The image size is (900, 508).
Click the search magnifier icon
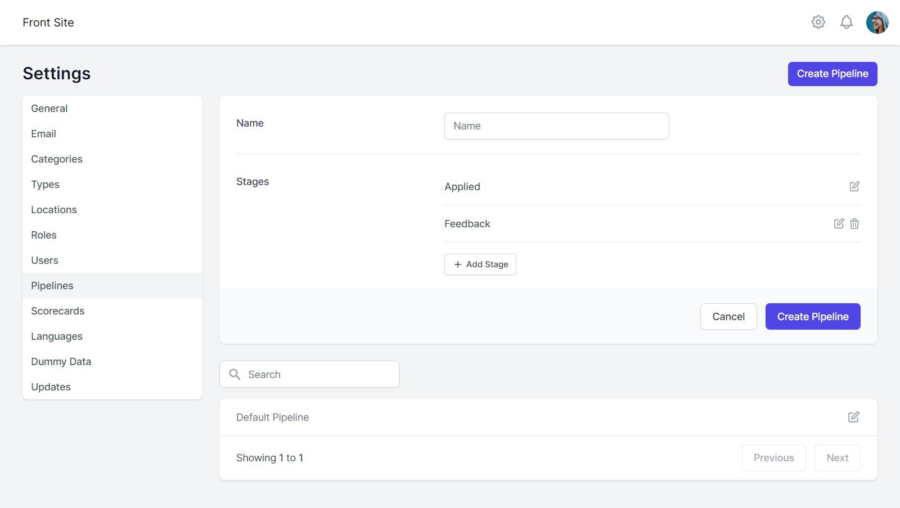[x=235, y=374]
